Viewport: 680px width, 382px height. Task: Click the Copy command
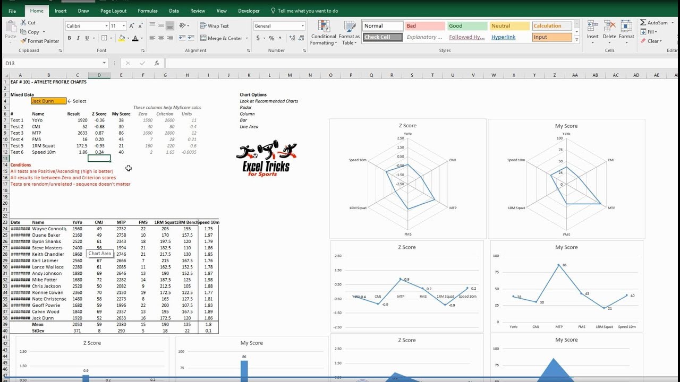pos(33,32)
